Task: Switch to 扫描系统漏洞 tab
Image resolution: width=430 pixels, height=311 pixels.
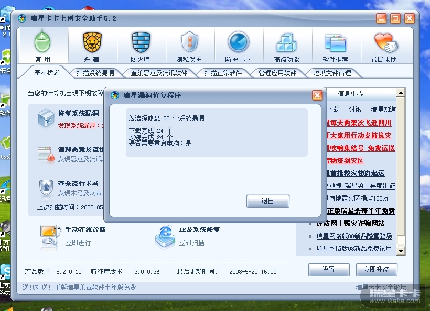Action: [x=95, y=73]
